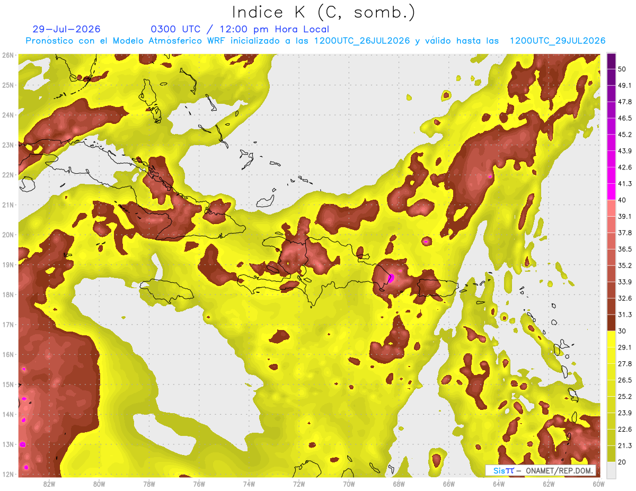This screenshot has height=491, width=636.
Task: Click the "Indice K (C, somb.)" title
Action: click(x=323, y=12)
